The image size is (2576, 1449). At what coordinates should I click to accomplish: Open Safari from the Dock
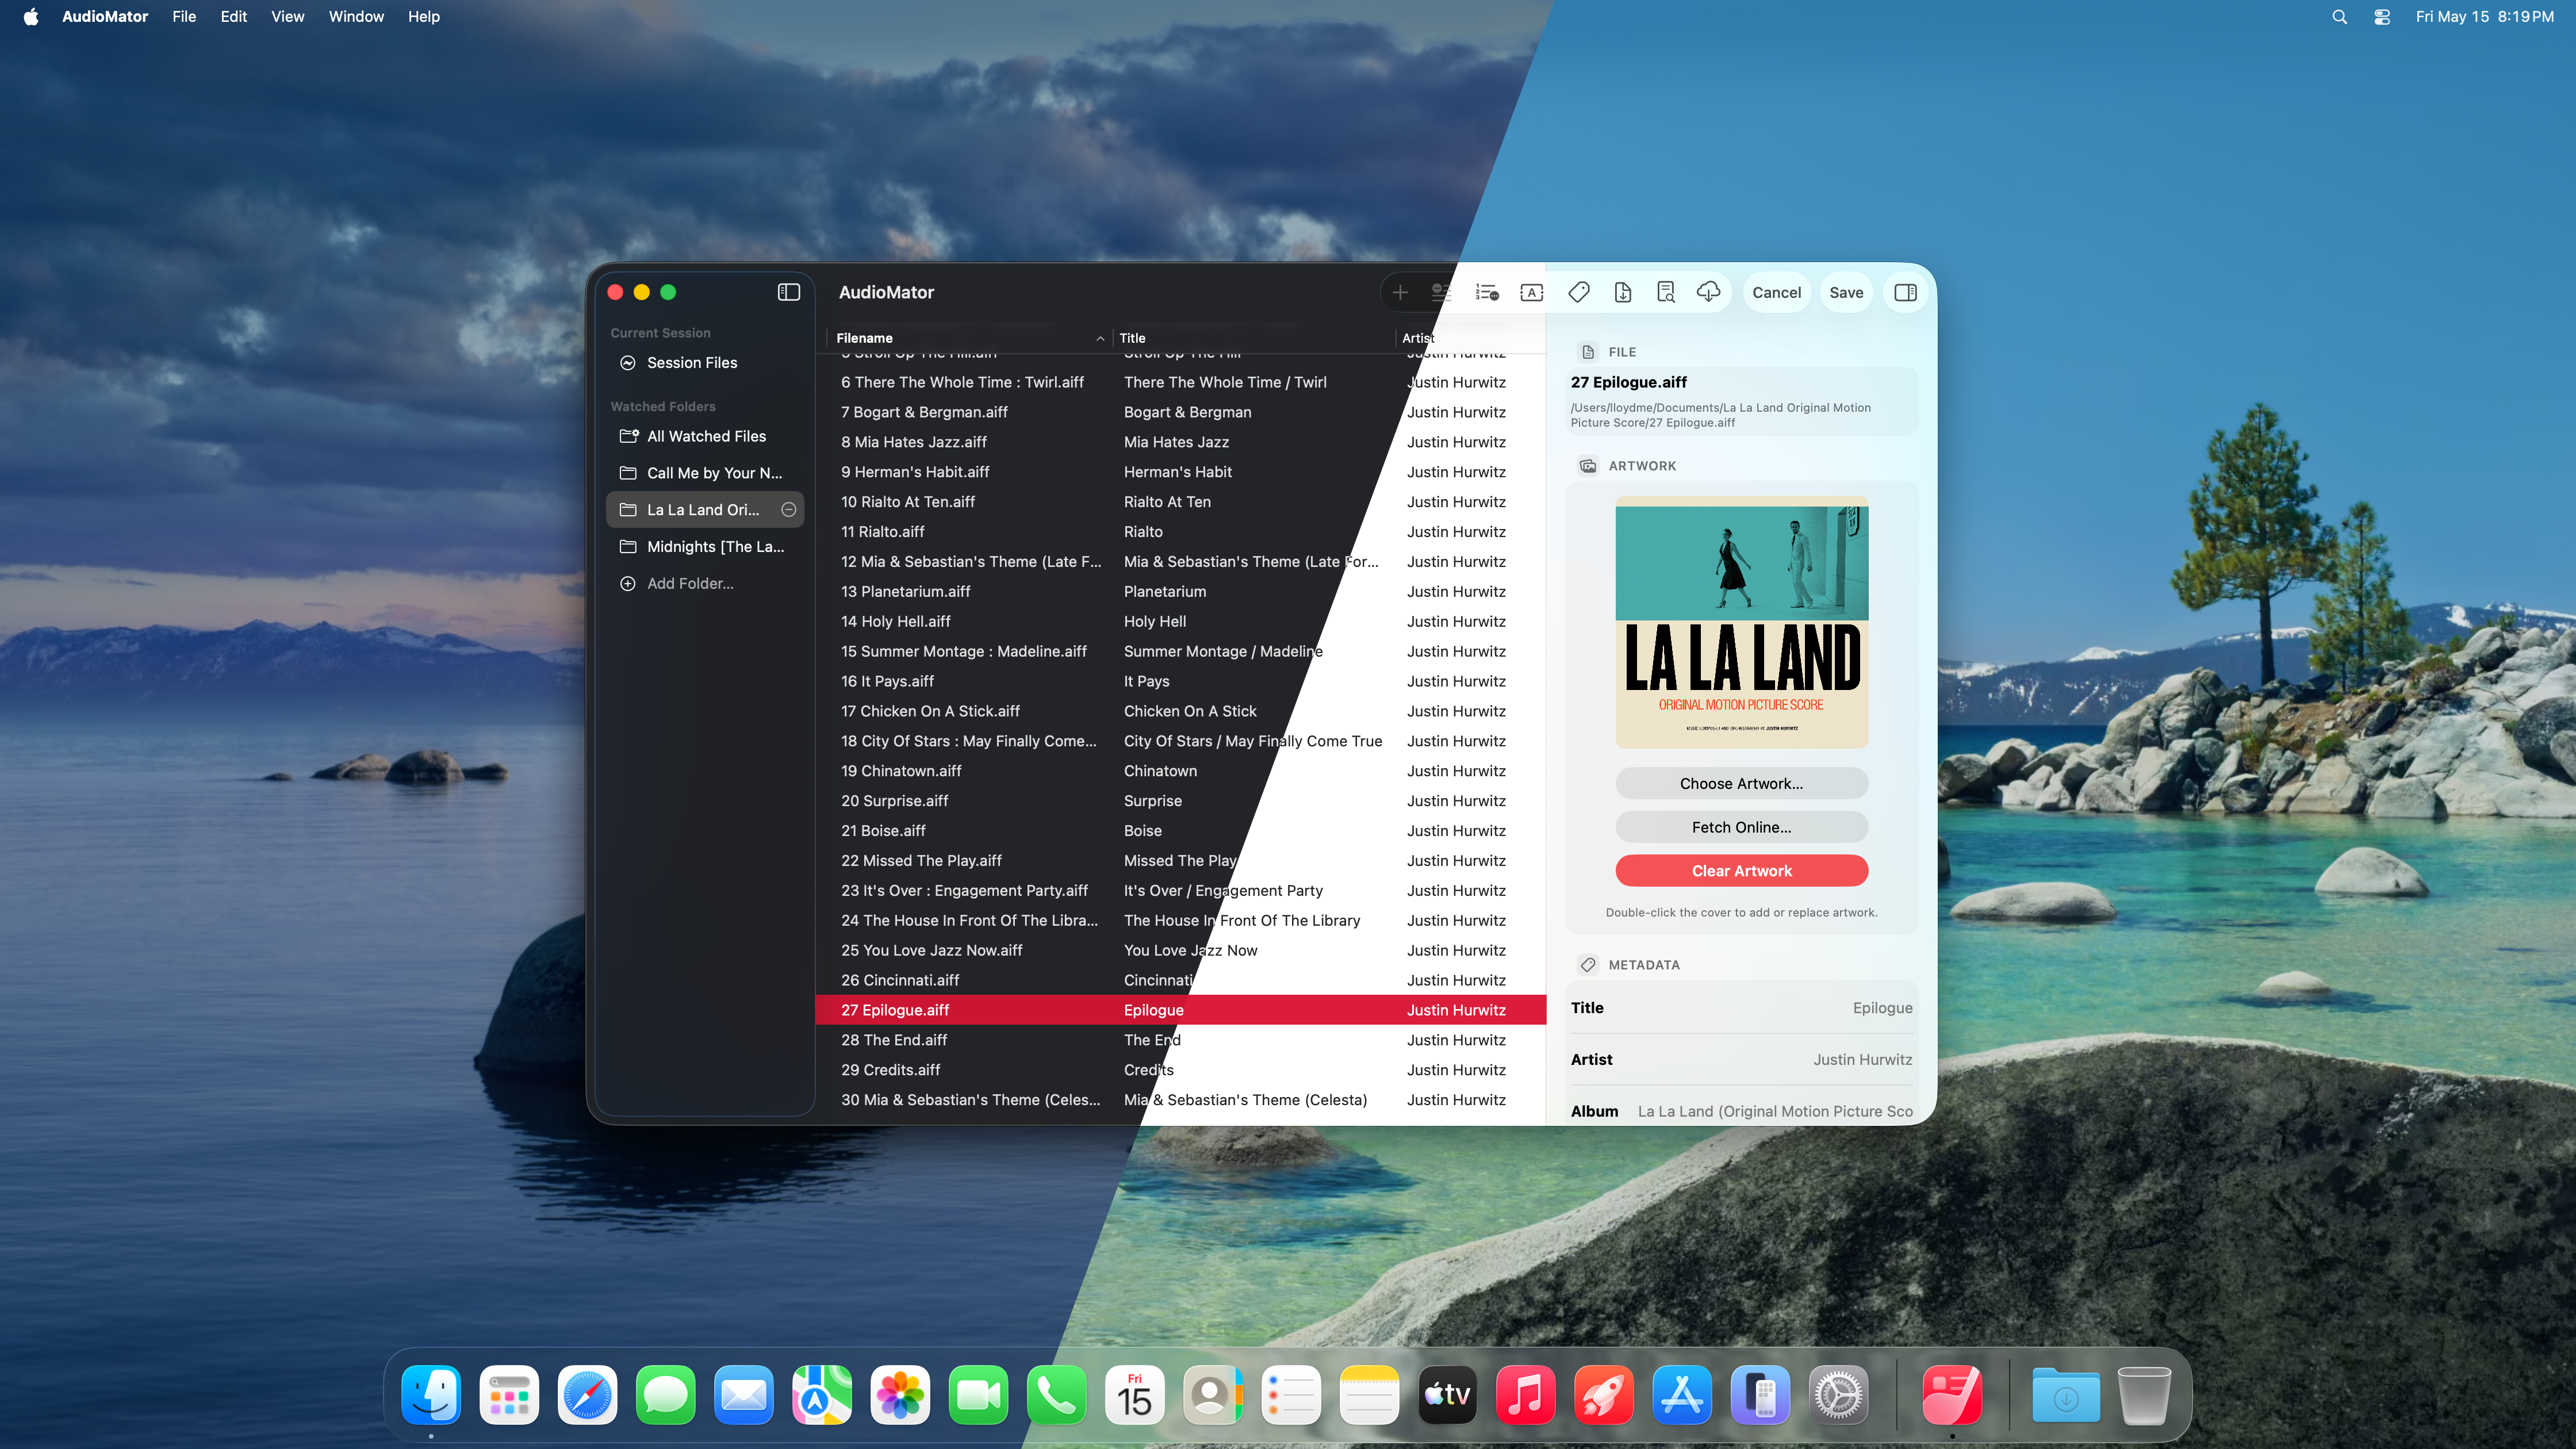click(x=587, y=1394)
